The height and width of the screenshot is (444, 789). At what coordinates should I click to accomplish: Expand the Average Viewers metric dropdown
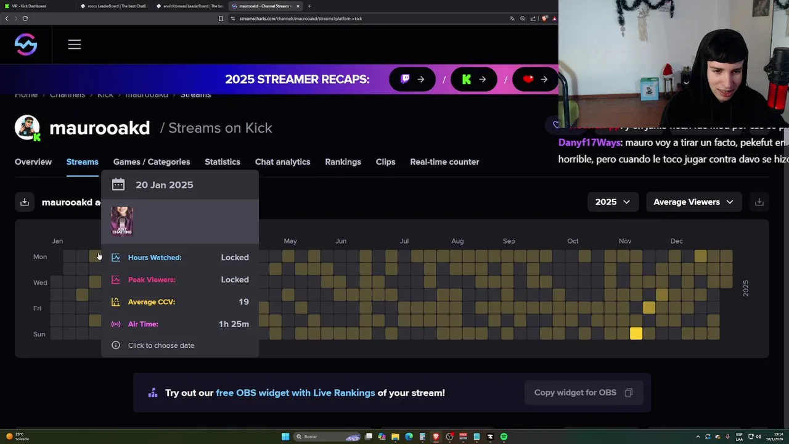693,202
